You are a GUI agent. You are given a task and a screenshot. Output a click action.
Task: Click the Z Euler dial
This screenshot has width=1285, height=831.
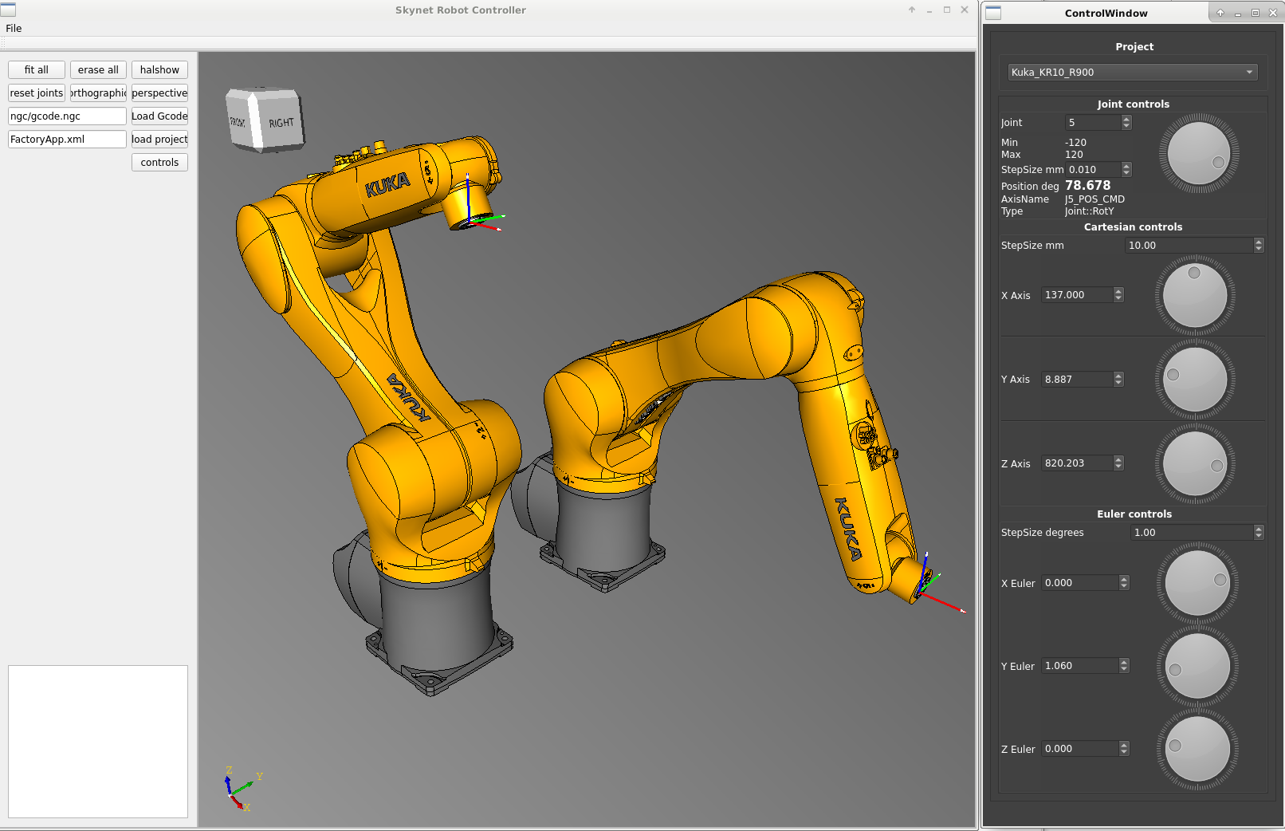[1197, 749]
